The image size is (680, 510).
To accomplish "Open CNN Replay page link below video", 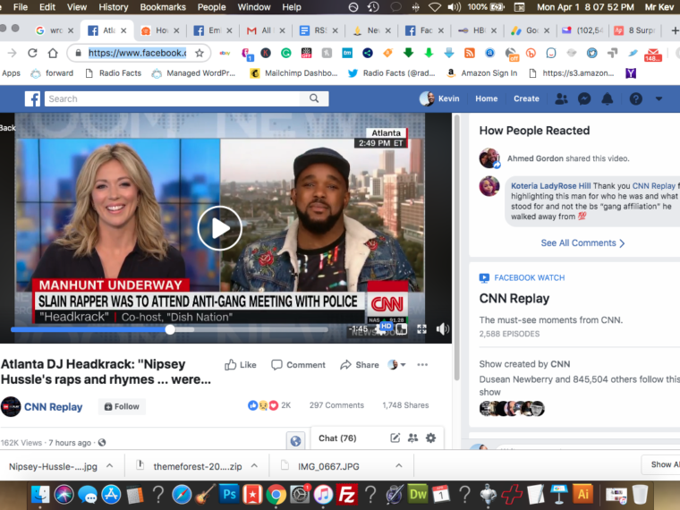I will click(x=53, y=407).
